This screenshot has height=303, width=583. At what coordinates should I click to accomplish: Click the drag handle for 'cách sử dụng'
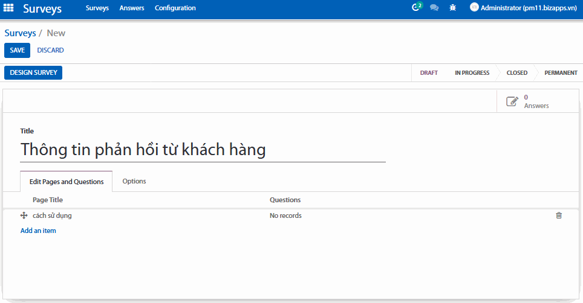click(24, 215)
